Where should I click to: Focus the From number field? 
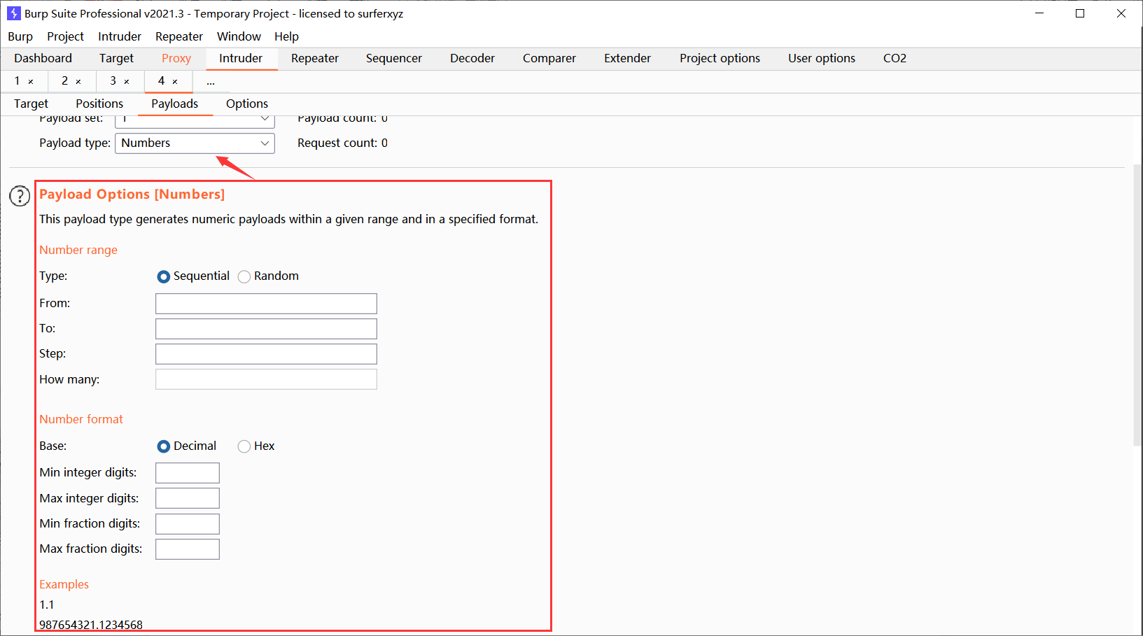266,304
